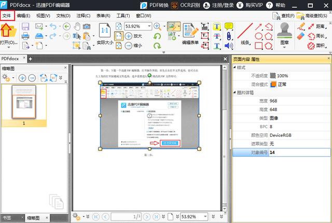Click the 不透明度 100% value
This screenshot has height=223, width=332.
pyautogui.click(x=282, y=76)
